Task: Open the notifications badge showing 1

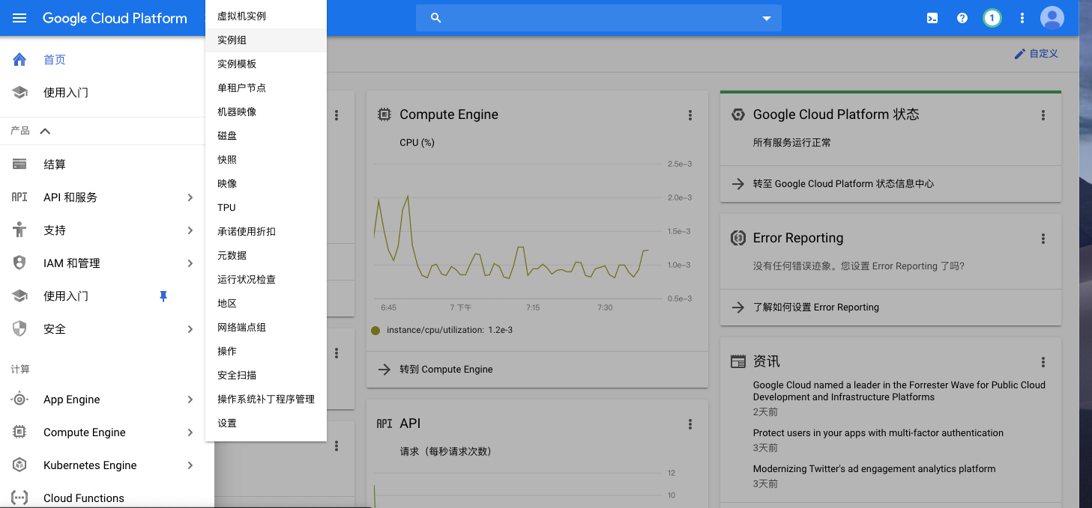Action: point(992,18)
